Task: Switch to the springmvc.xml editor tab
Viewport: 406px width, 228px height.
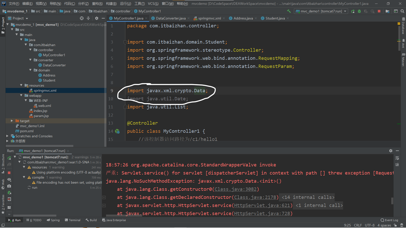Action: point(210,18)
